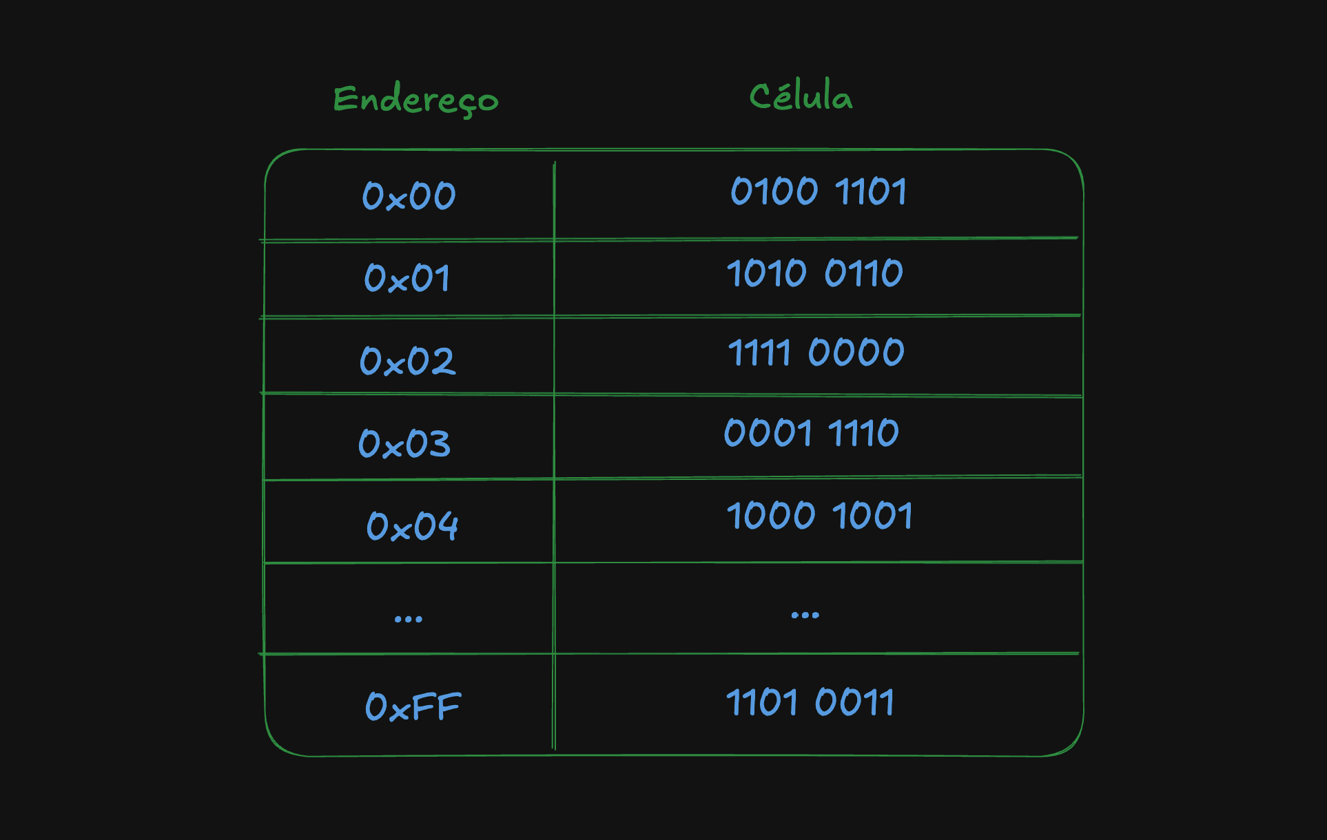The image size is (1327, 840).
Task: Click the ellipsis in cell column
Action: 805,615
